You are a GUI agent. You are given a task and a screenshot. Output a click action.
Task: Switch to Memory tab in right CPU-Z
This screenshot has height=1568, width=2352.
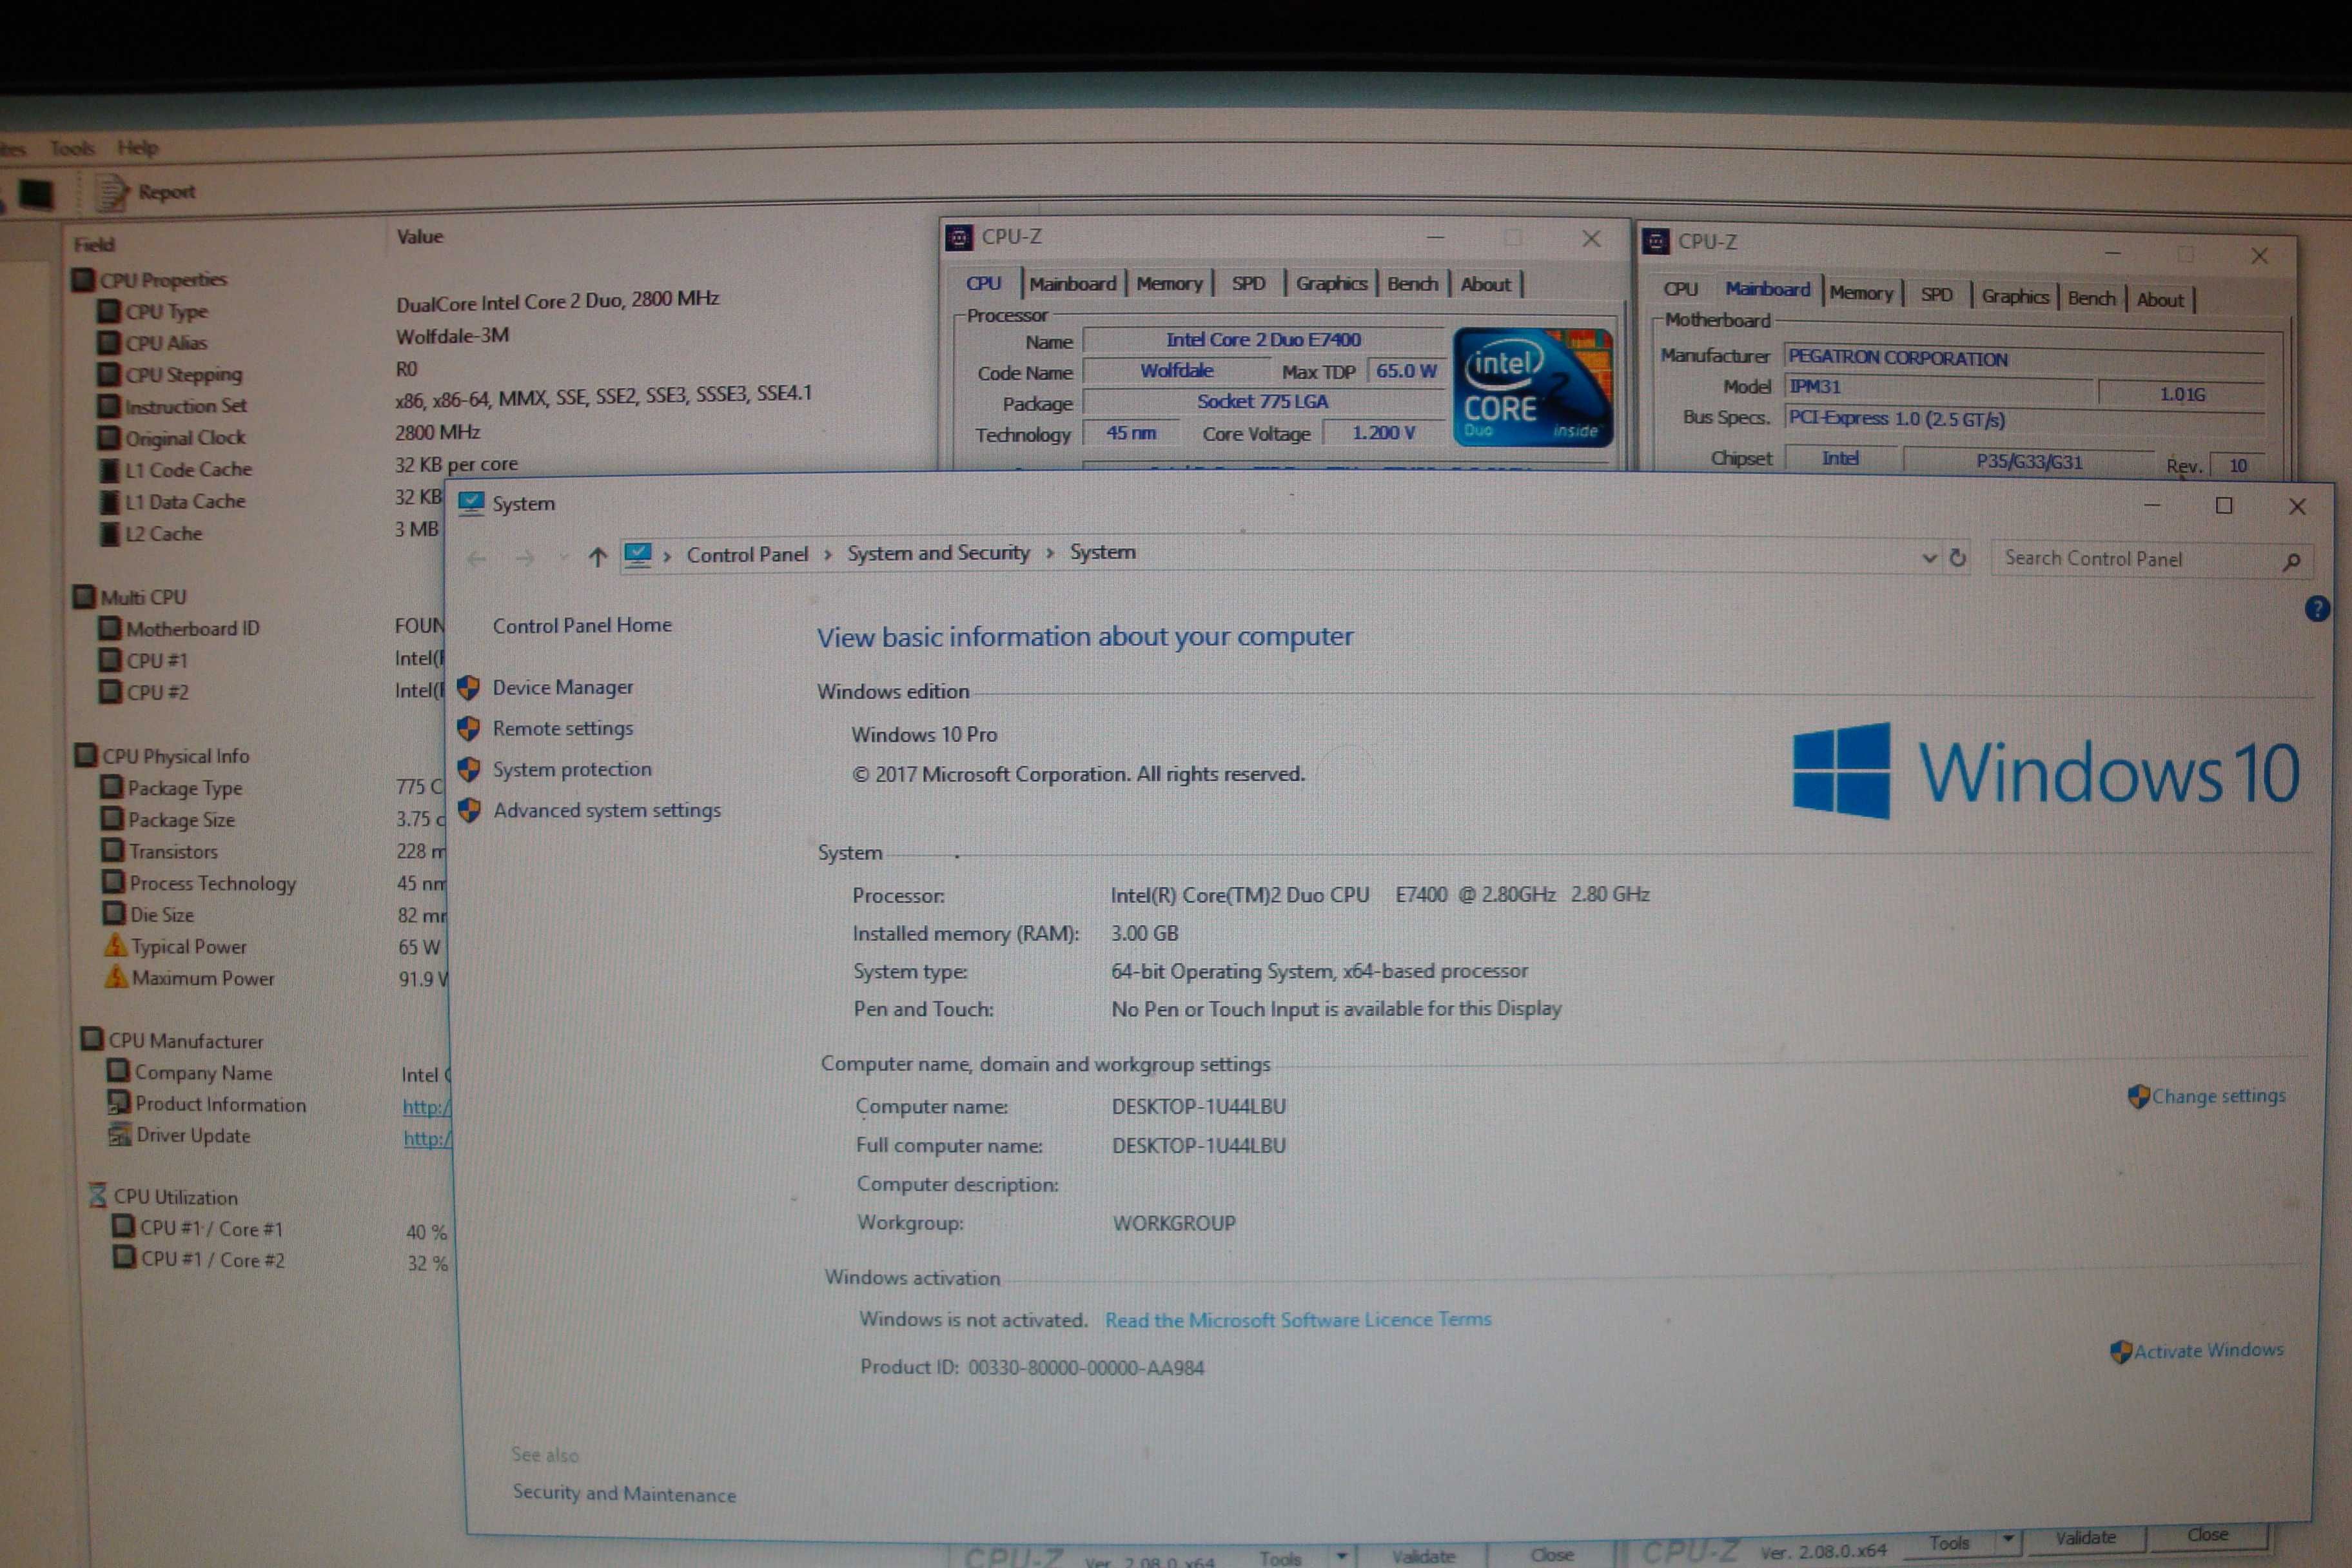coord(1861,293)
